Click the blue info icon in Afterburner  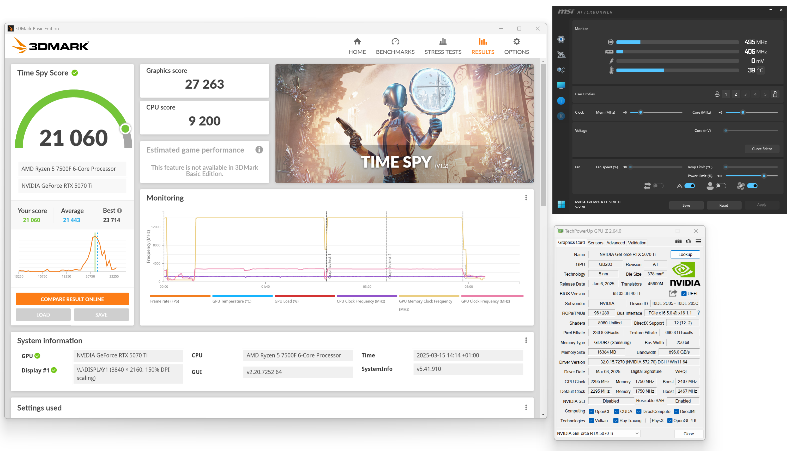pos(561,101)
